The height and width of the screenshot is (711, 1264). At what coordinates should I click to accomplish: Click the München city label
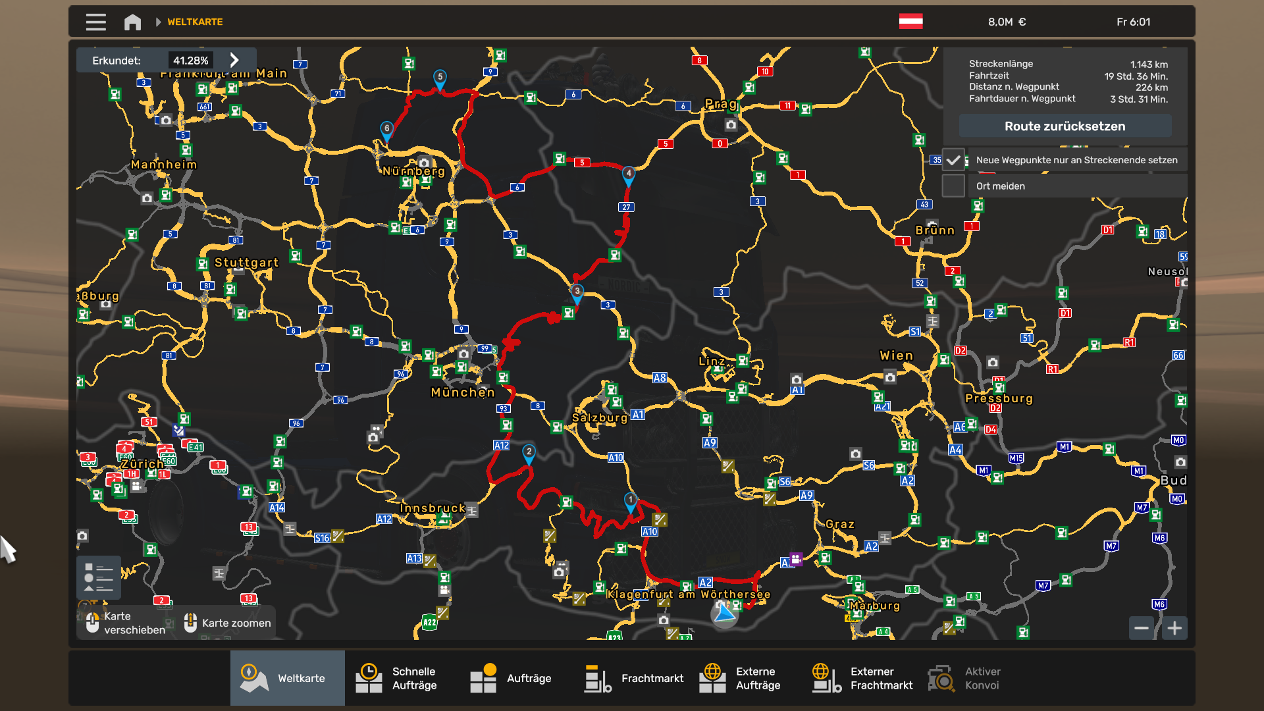point(462,392)
